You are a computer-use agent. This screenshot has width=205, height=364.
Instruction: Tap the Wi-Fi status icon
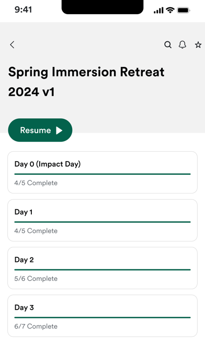point(170,10)
